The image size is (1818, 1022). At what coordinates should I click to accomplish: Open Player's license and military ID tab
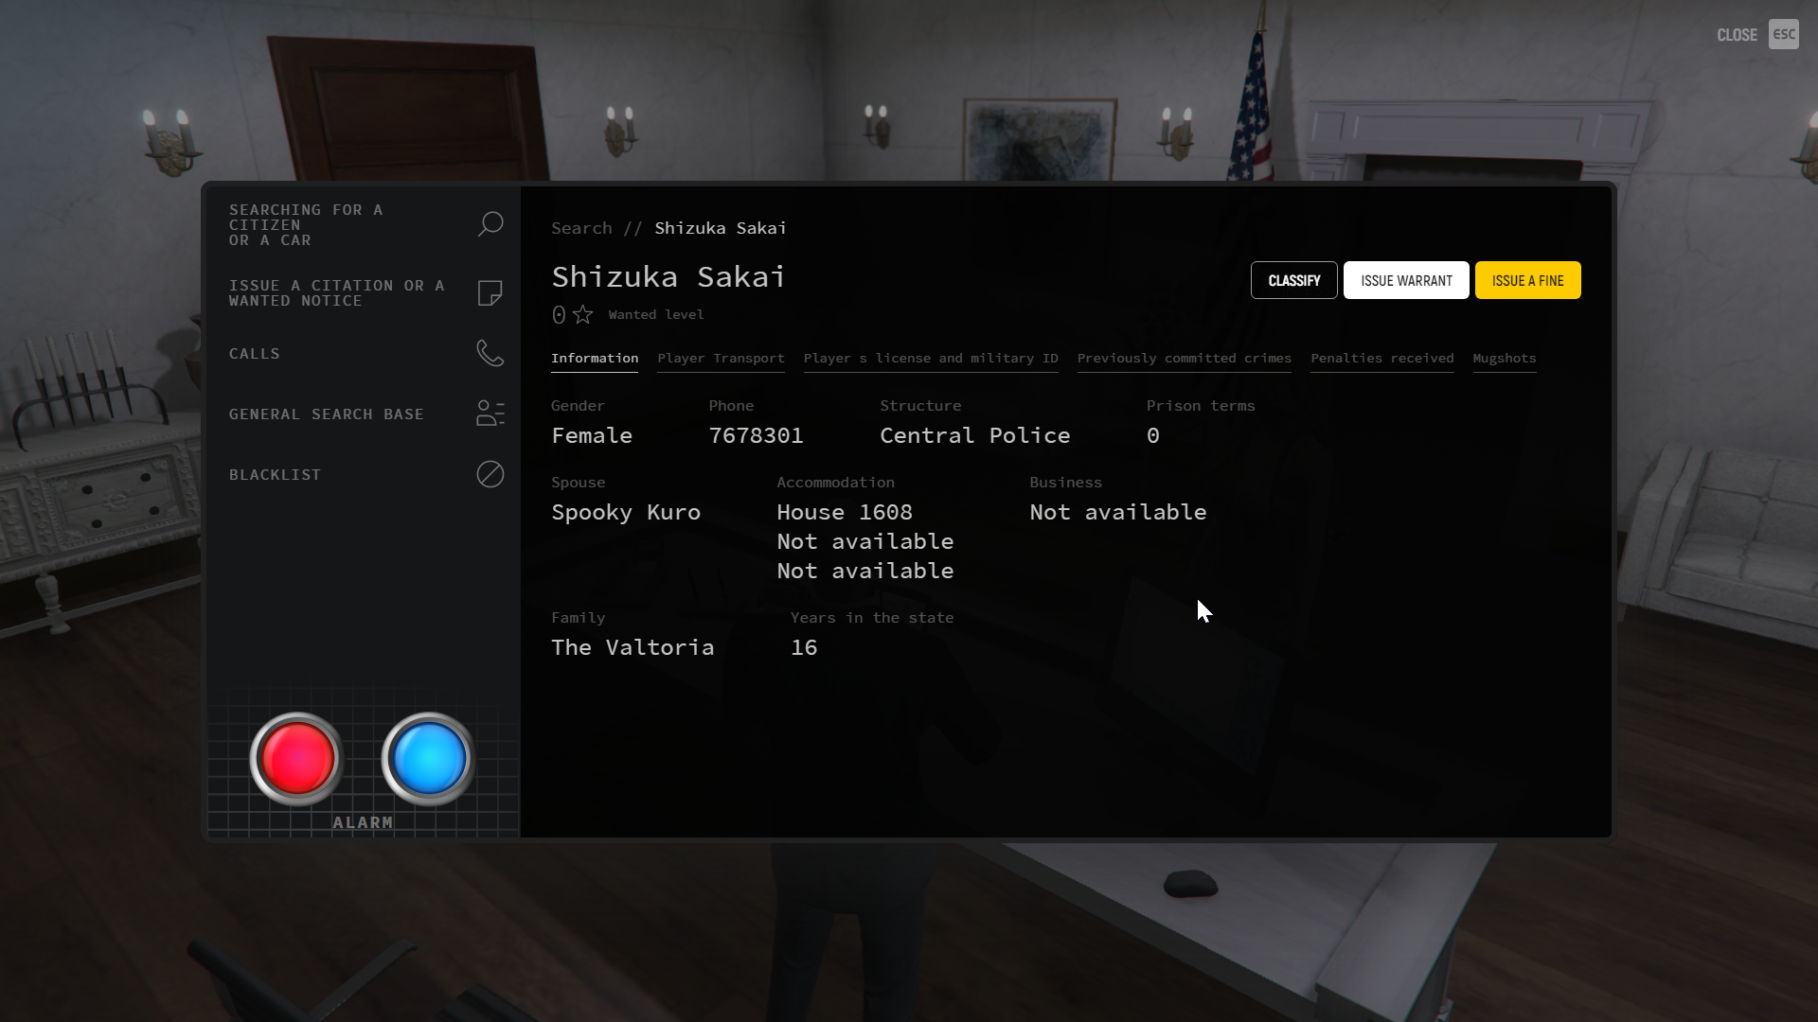click(930, 358)
